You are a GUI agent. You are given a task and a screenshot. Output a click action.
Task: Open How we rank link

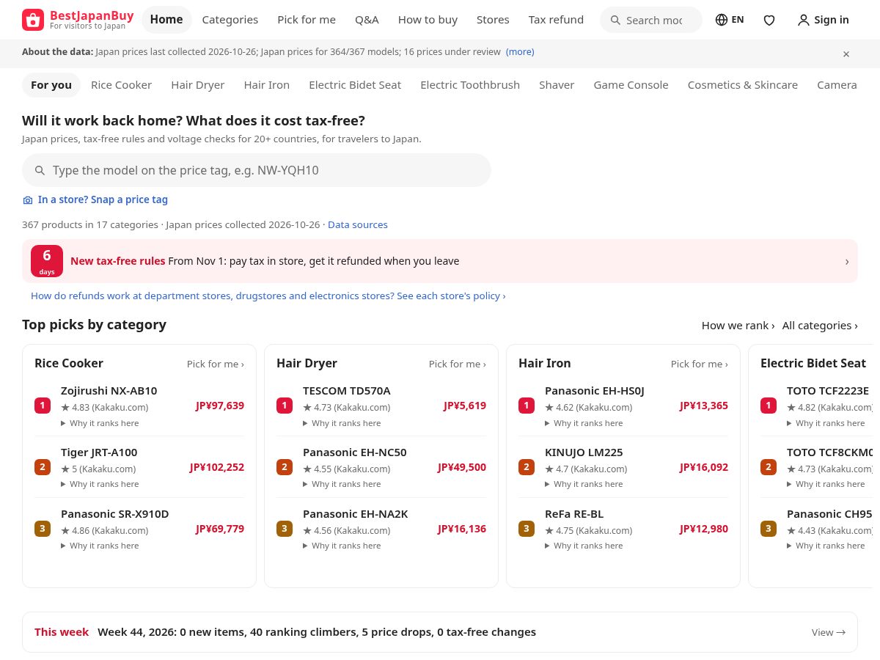click(738, 326)
